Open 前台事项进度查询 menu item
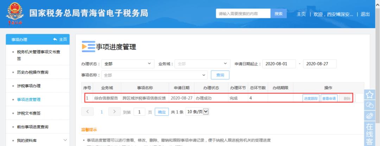The image size is (380, 146). click(x=32, y=127)
